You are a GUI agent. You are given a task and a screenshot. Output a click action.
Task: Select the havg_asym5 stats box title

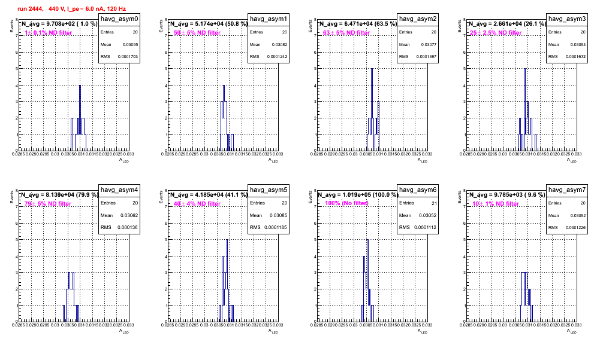pos(269,190)
